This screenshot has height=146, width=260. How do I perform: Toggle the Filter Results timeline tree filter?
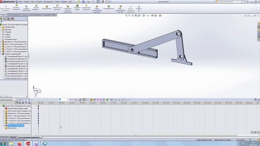[x=29, y=103]
